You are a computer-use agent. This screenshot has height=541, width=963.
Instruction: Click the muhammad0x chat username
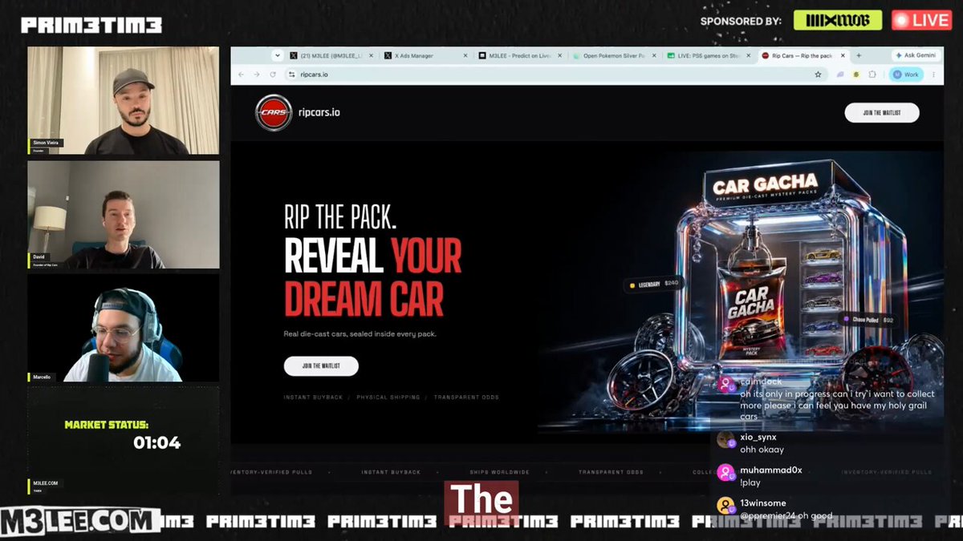770,470
